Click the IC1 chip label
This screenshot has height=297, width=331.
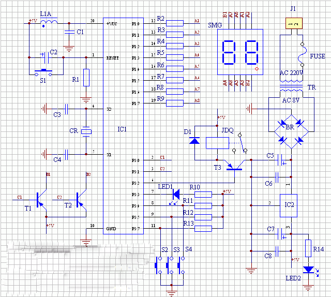pos(122,129)
